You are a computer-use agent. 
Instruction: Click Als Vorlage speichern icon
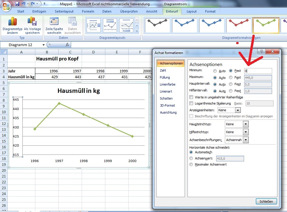point(32,22)
